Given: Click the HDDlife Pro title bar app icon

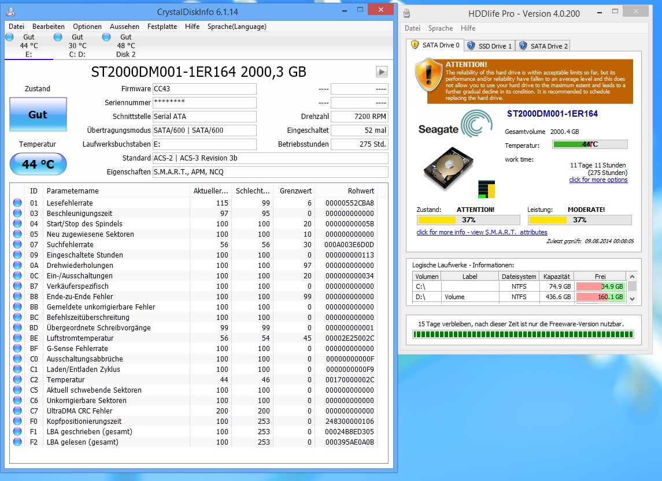Looking at the screenshot, I should coord(406,13).
